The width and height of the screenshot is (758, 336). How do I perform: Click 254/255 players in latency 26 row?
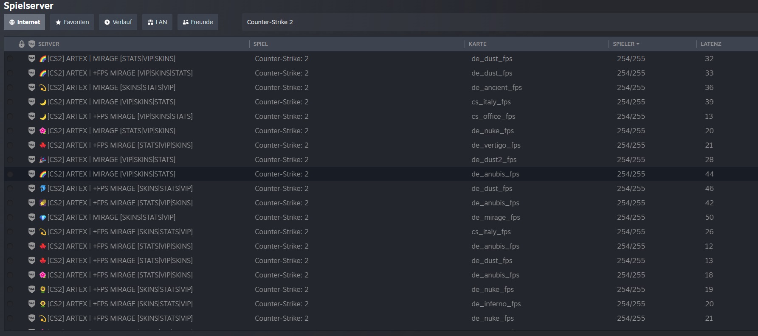pos(631,232)
